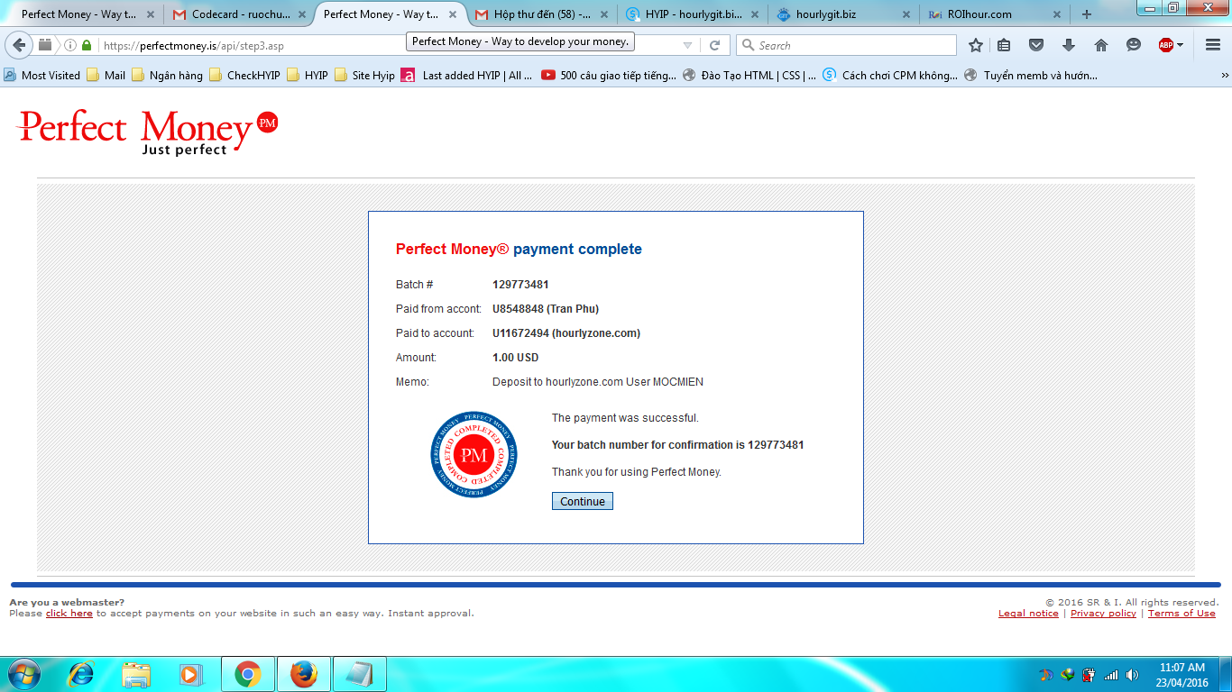The height and width of the screenshot is (692, 1232).
Task: Go to the Firefox Home icon
Action: [x=1101, y=45]
